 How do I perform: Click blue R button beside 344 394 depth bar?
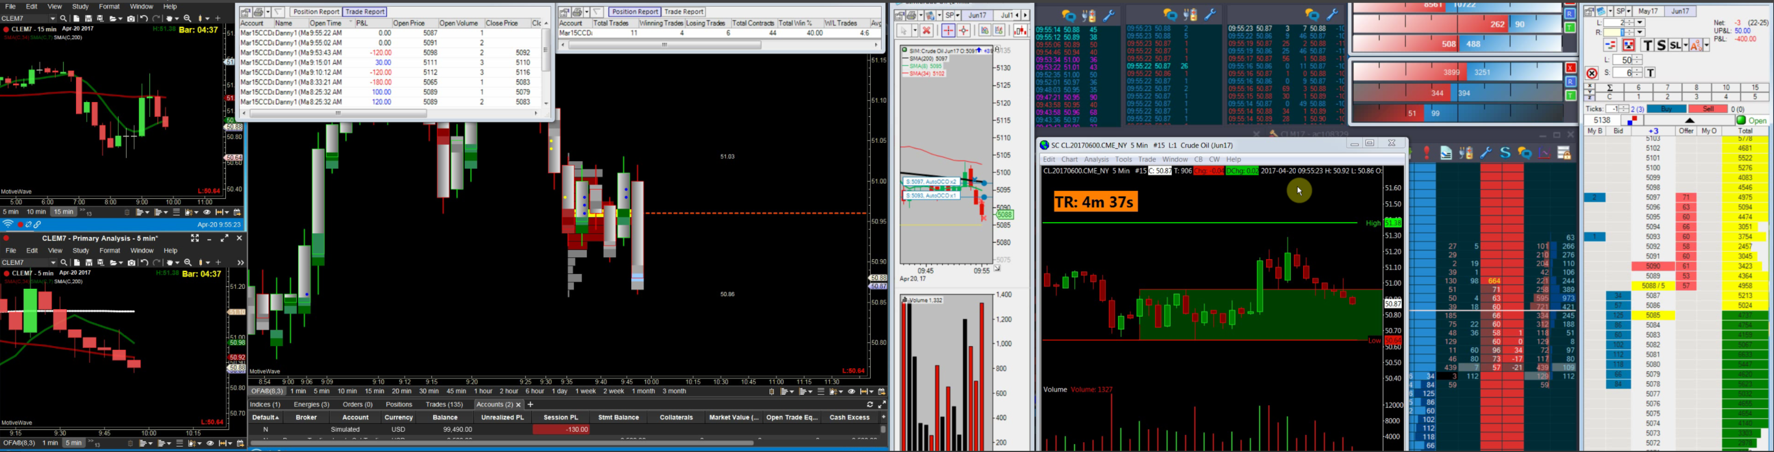tap(1570, 82)
